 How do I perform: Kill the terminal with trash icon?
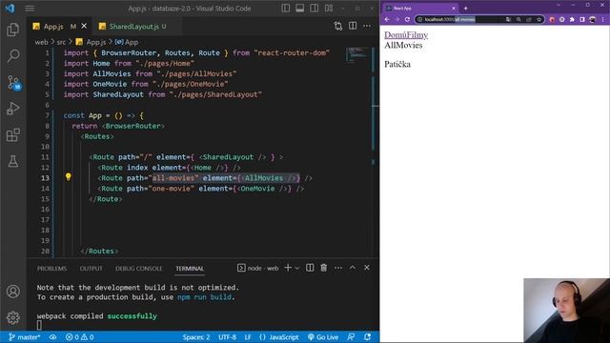click(x=324, y=268)
